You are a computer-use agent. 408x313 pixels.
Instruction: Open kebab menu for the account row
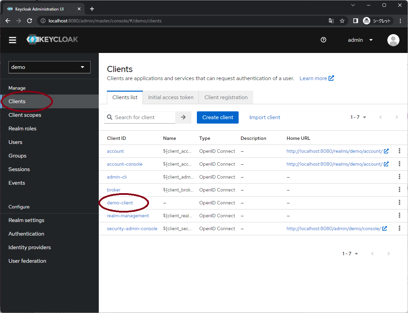coord(400,151)
